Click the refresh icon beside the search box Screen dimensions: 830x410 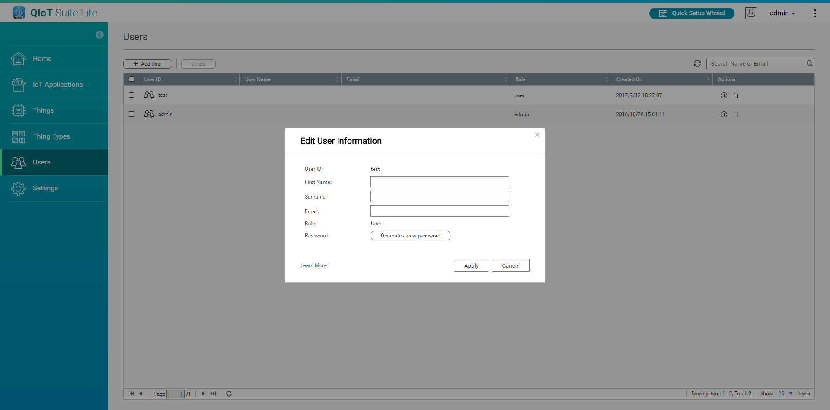click(697, 63)
